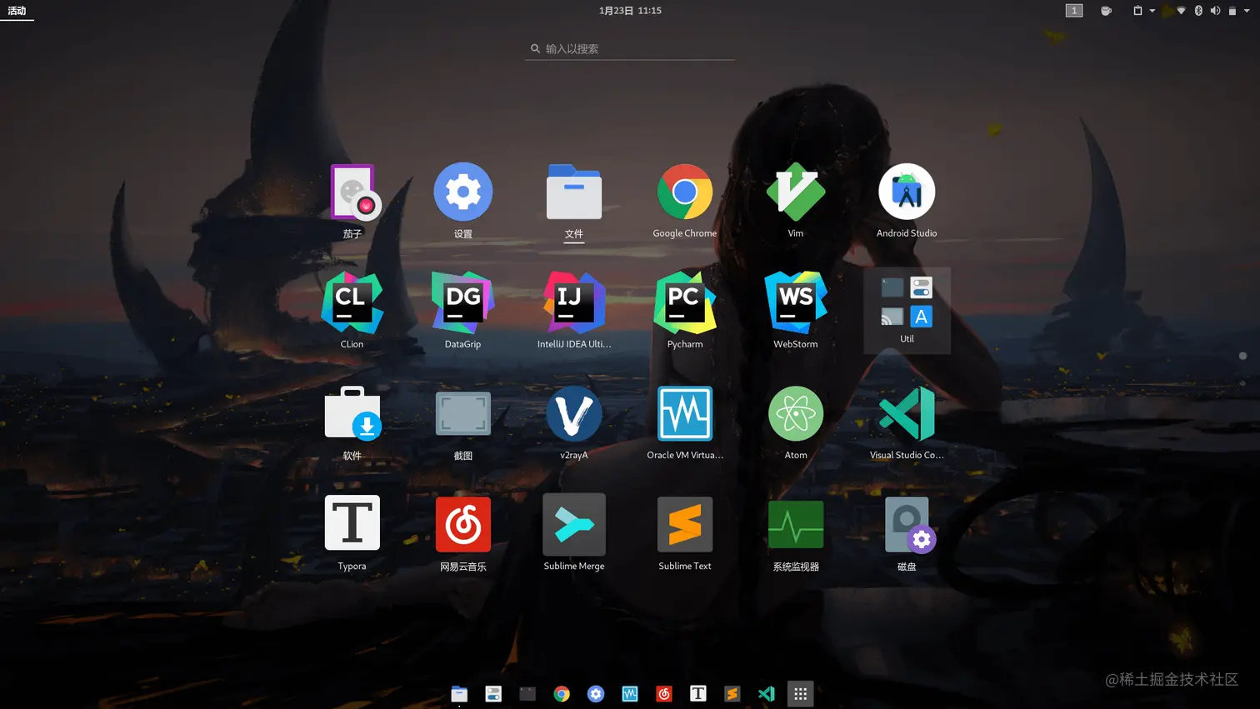This screenshot has height=709, width=1260.
Task: Toggle the caffeine coffee cup indicator
Action: [1106, 11]
